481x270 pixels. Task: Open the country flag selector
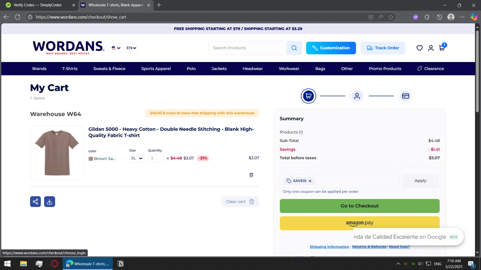click(116, 48)
